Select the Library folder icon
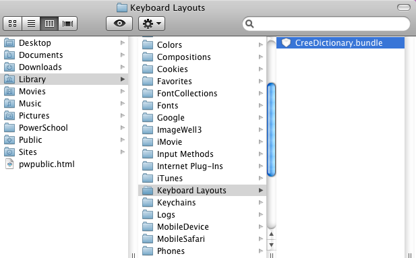 (x=9, y=79)
